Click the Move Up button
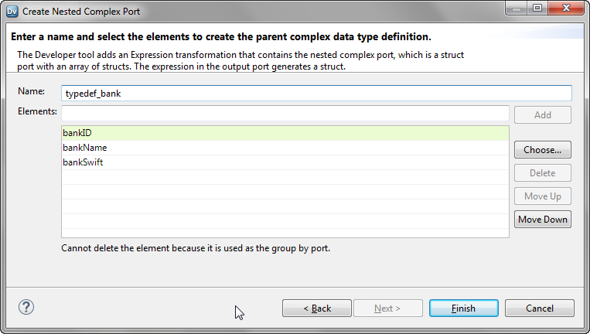Screen dimensions: 590x334 click(x=542, y=196)
